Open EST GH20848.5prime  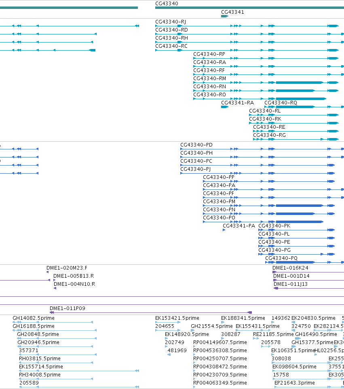point(38,334)
